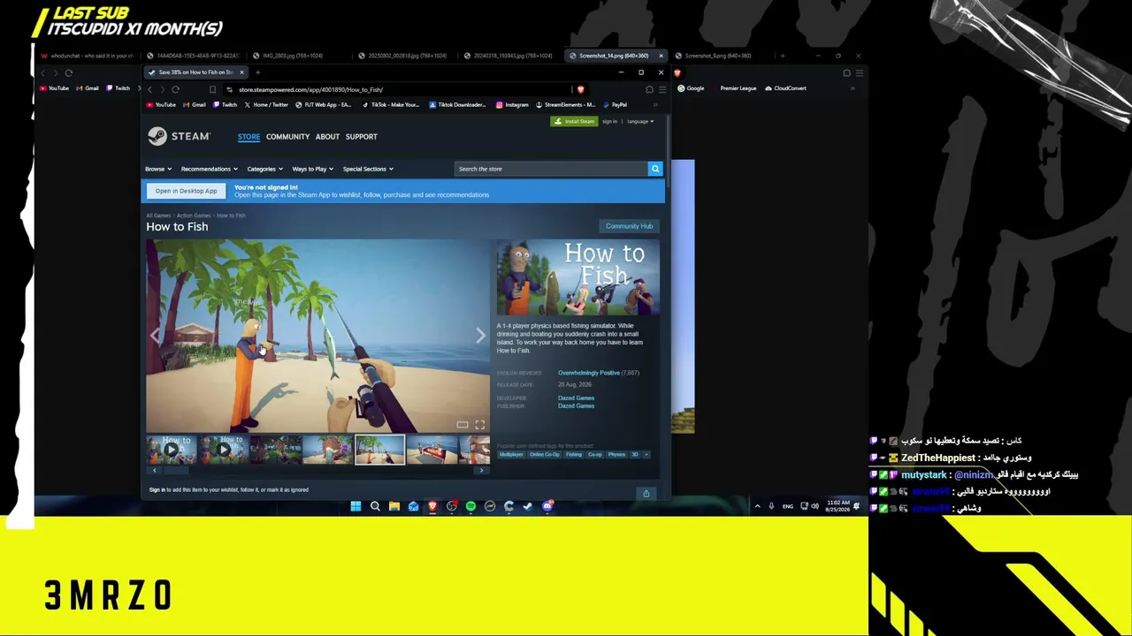Open the language dropdown on Steam
Screen dimensions: 1132x636
640,121
